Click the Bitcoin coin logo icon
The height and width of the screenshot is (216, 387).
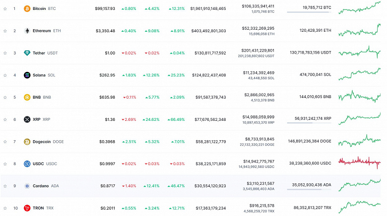(x=27, y=8)
